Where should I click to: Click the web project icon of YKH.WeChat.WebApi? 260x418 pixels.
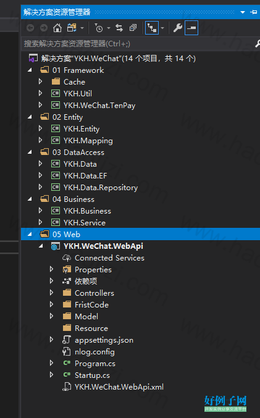click(x=56, y=246)
